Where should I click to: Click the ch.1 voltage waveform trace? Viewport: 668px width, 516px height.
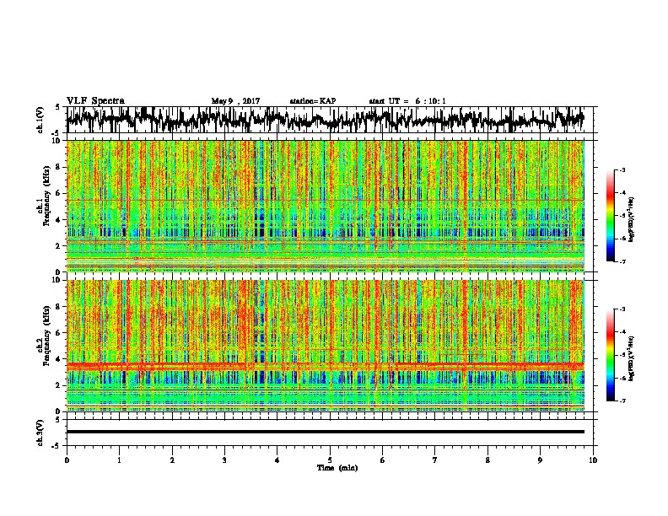(325, 119)
